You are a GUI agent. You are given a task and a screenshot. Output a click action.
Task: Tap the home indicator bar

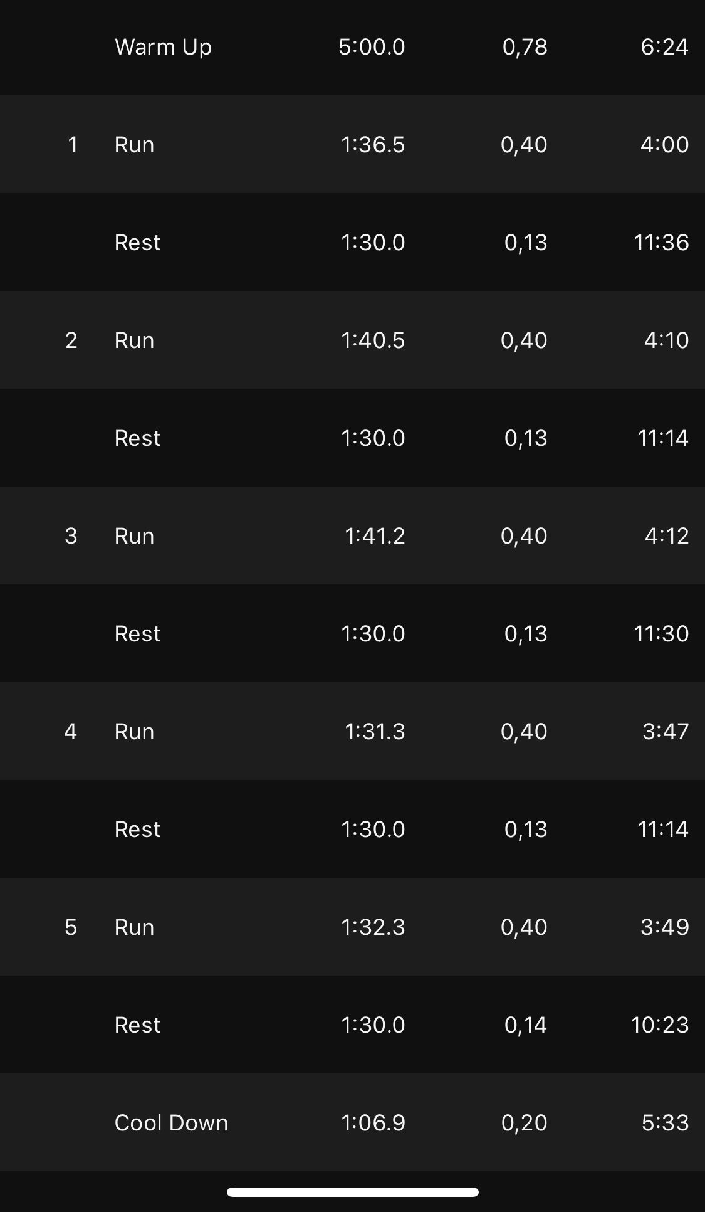coord(353,1192)
